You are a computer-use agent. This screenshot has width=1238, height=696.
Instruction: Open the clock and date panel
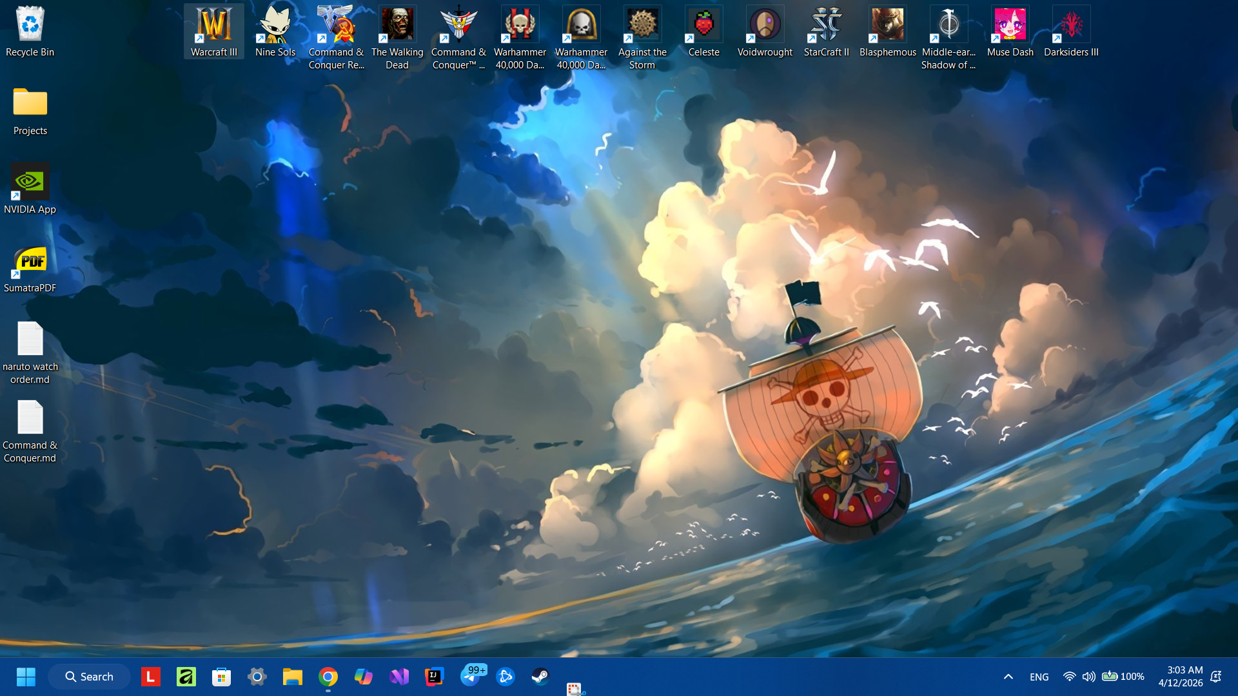click(x=1180, y=677)
